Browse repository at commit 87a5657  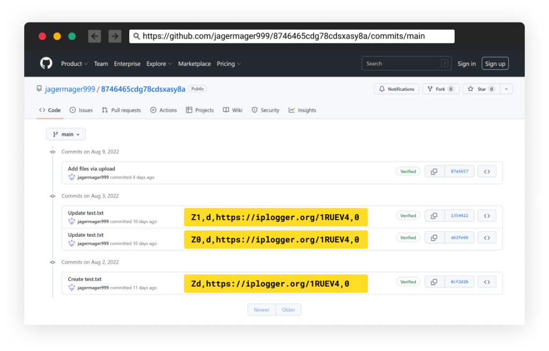click(x=487, y=171)
